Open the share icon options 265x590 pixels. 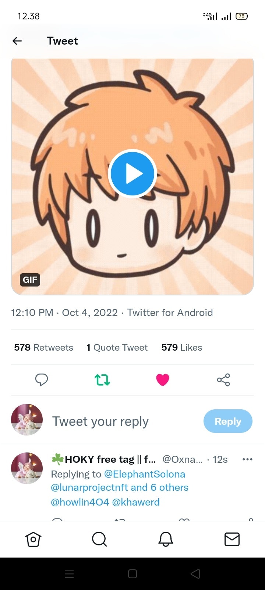(x=223, y=379)
